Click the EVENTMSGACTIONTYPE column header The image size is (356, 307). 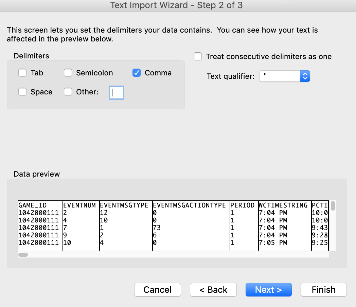(x=189, y=205)
